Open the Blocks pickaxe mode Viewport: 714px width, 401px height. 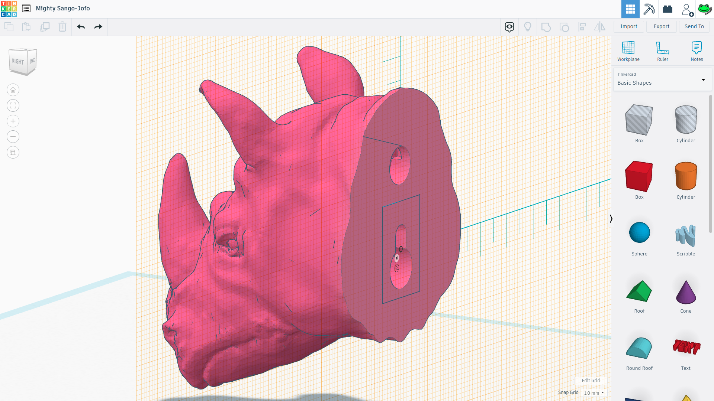(x=649, y=9)
